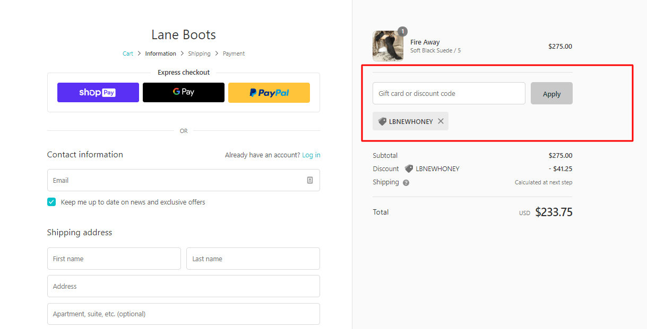
Task: Click the Total label in order summary
Action: point(381,212)
